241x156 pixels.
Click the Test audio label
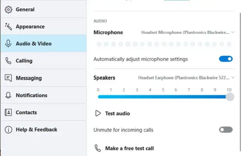coord(117,113)
